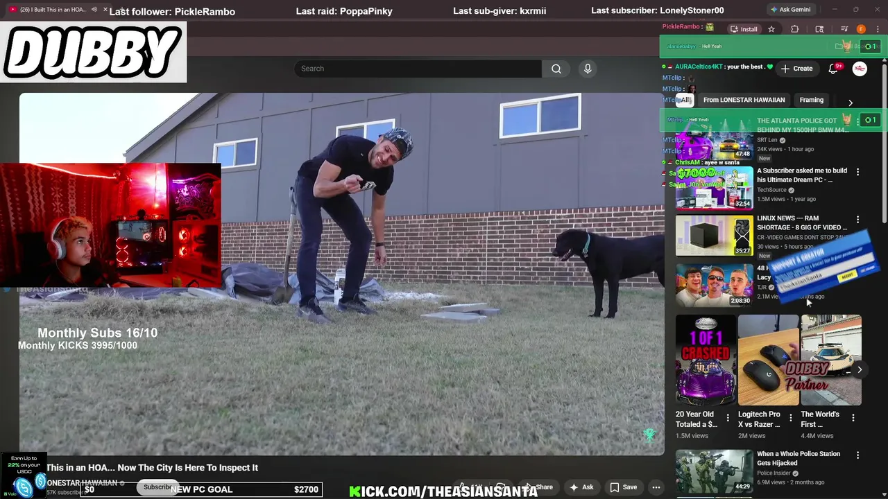
Task: Open the Logitech mouse short thumbnail
Action: [x=769, y=360]
